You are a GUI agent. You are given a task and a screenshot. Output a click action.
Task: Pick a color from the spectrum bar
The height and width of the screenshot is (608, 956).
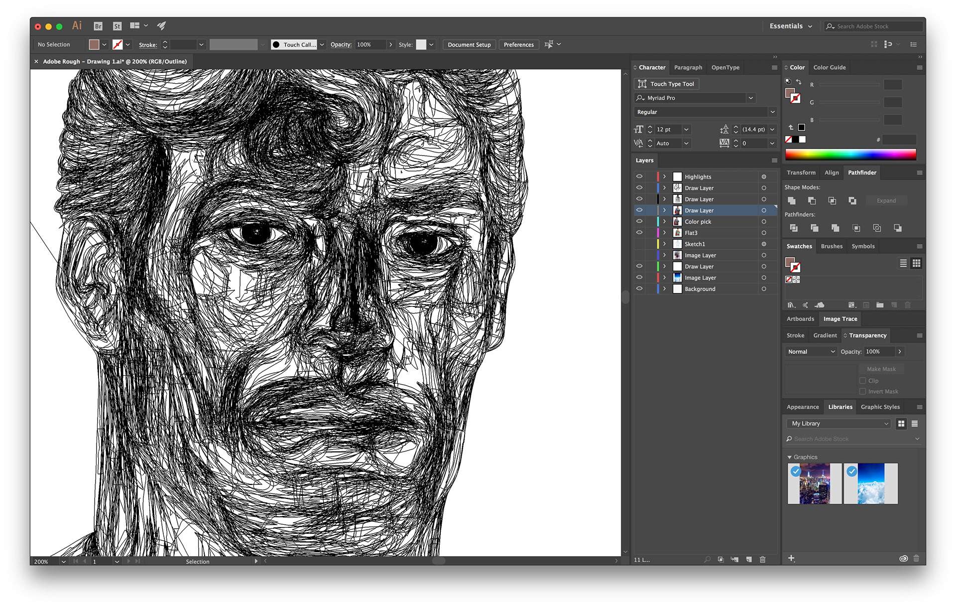pyautogui.click(x=850, y=154)
